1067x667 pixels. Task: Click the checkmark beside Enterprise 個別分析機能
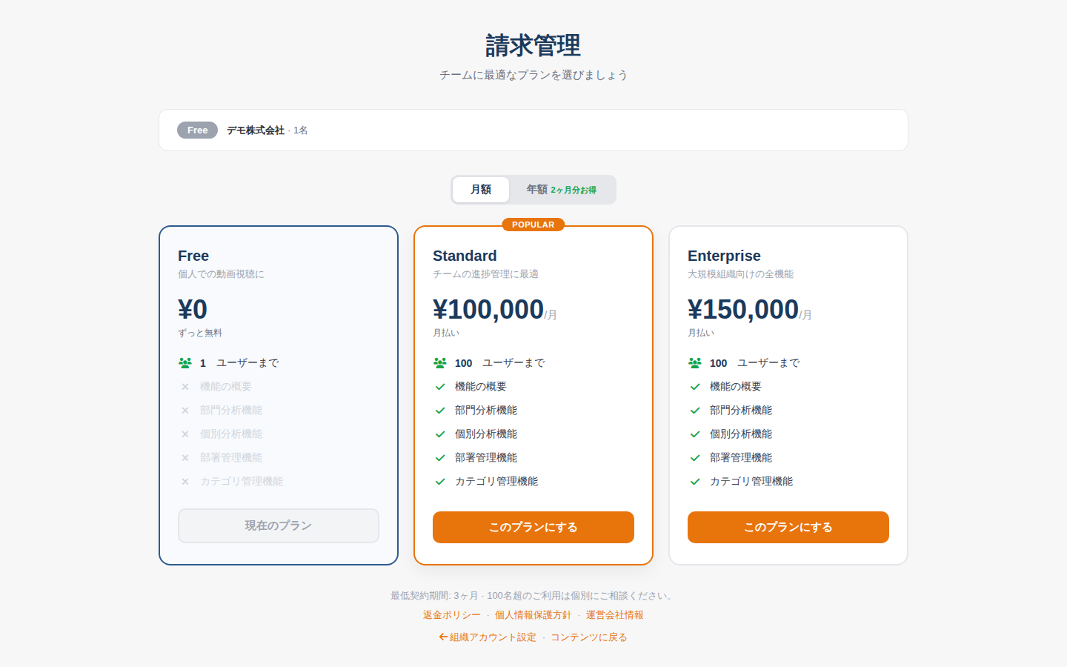(x=695, y=434)
